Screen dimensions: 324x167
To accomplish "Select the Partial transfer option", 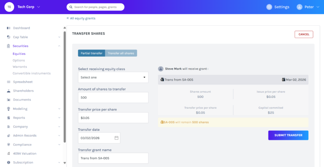I will tap(91, 53).
